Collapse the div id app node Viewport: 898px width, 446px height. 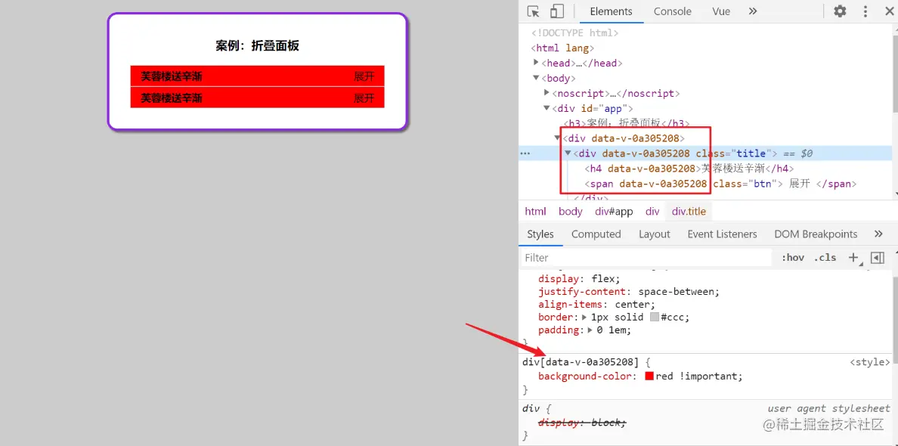pos(547,107)
